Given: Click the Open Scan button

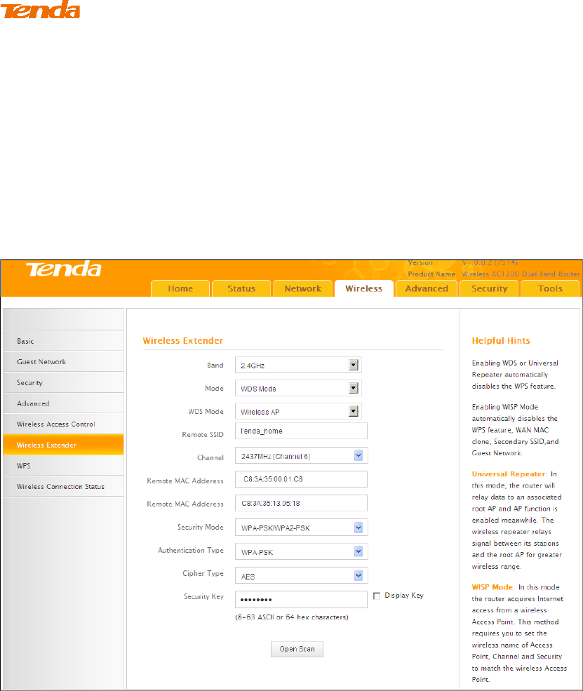Looking at the screenshot, I should 297,649.
